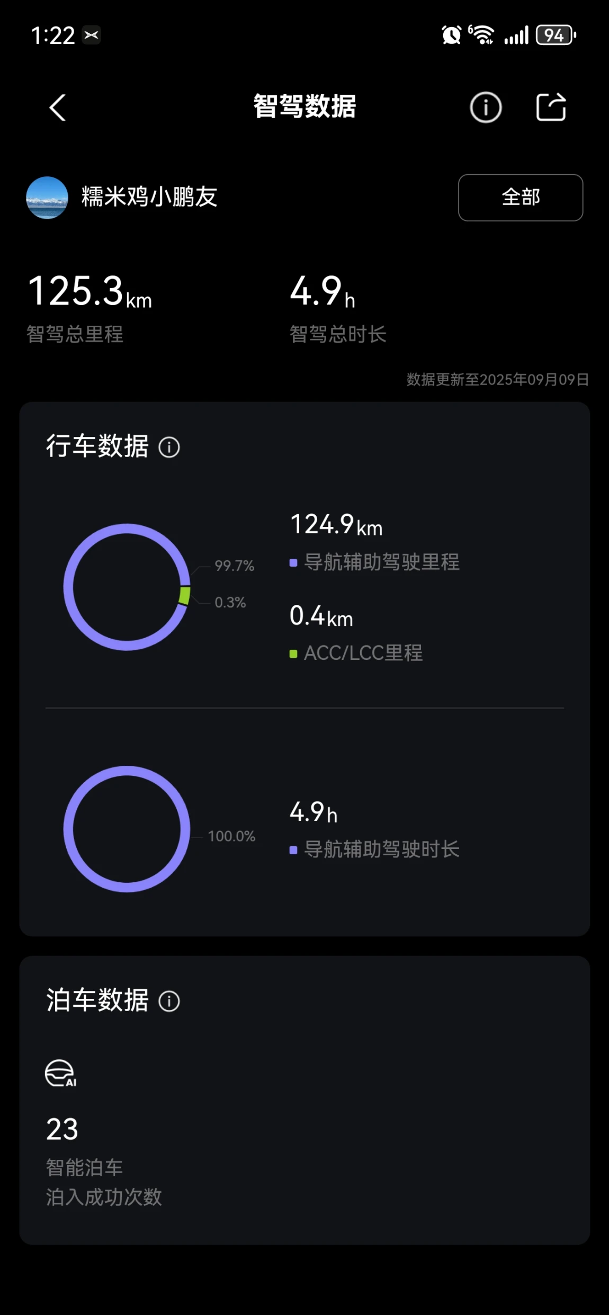Tap the purple 导航辅助驾驶里程 legend swatch
The height and width of the screenshot is (1315, 609).
pos(293,563)
